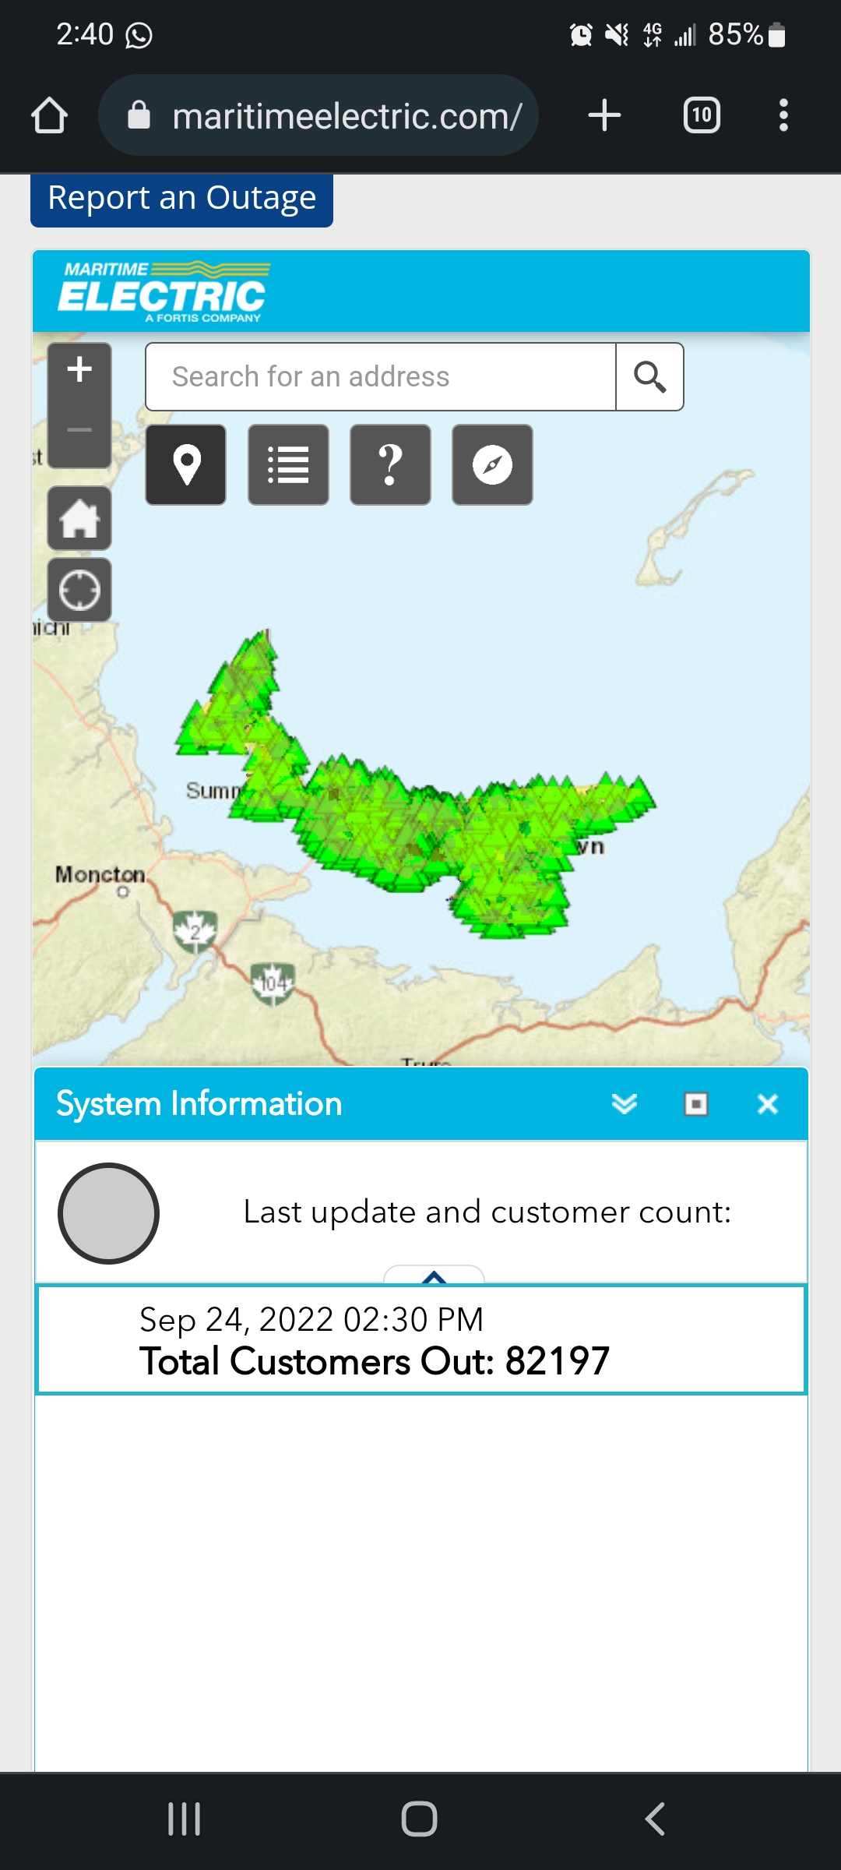
Task: Open the map pin location tool
Action: [x=186, y=465]
